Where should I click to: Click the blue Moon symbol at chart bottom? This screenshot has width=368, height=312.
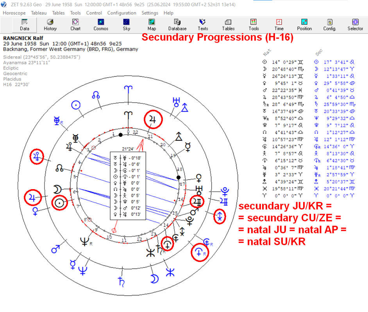click(x=154, y=279)
